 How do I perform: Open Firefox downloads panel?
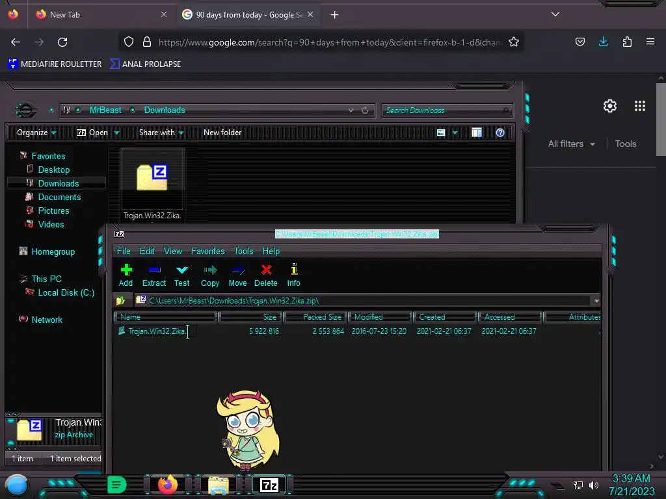(603, 42)
